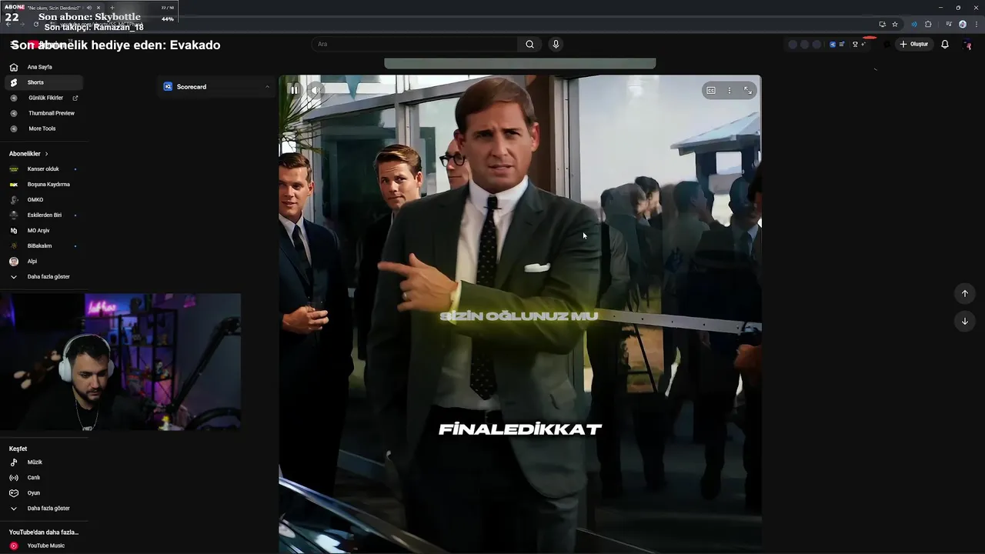Click the Ara search field
The image size is (985, 554).
[x=415, y=44]
